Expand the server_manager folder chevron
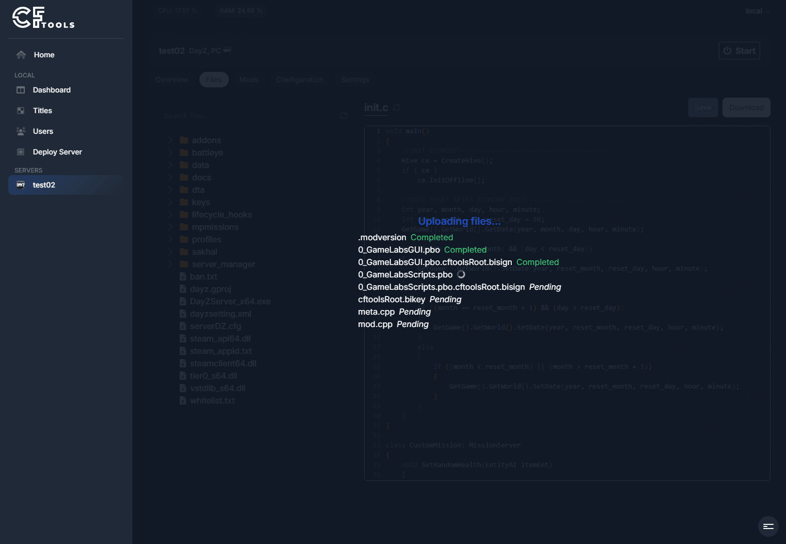The image size is (786, 544). pyautogui.click(x=170, y=264)
